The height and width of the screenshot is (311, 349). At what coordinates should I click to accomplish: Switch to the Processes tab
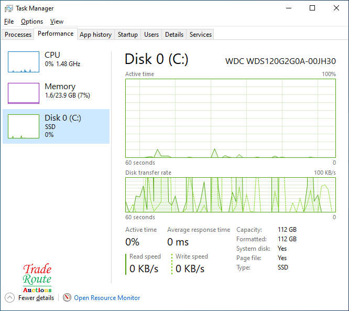[x=18, y=35]
